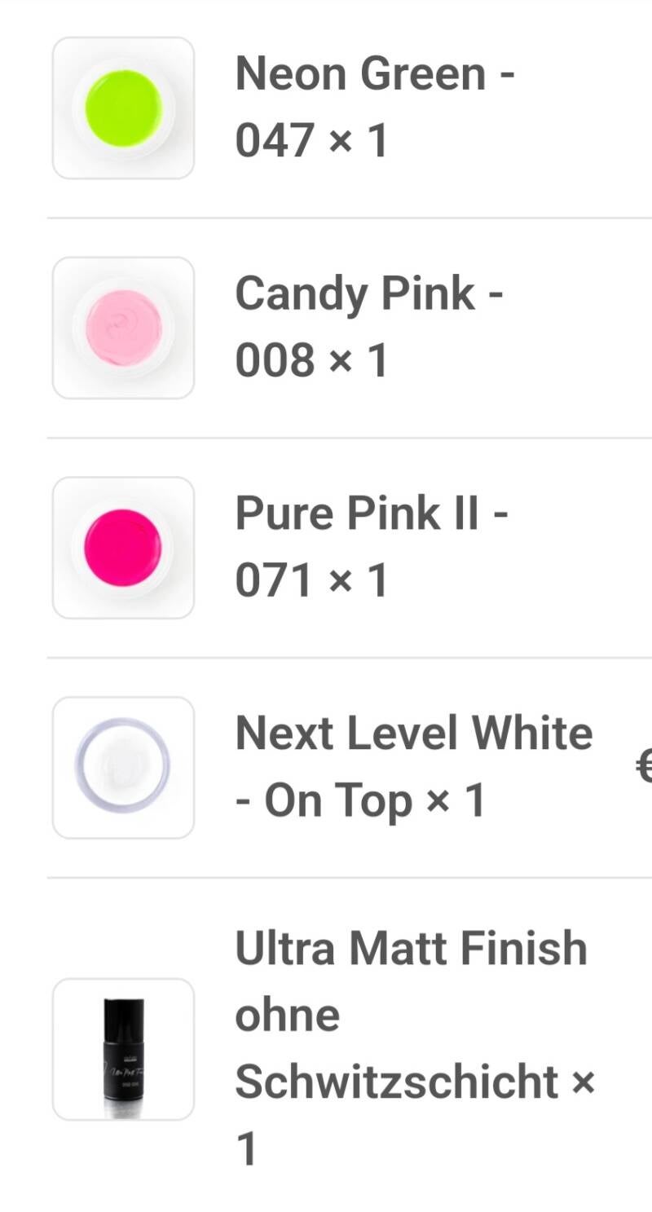Select the Pure Pink II product image

[123, 548]
